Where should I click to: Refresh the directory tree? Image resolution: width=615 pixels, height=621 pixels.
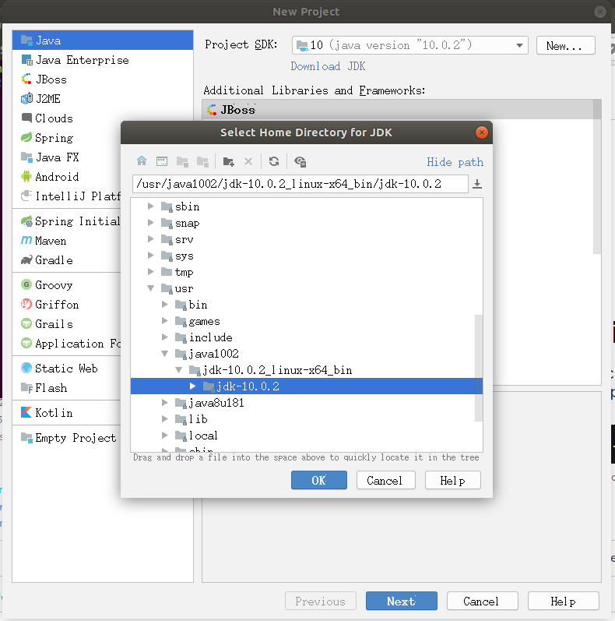(x=274, y=161)
